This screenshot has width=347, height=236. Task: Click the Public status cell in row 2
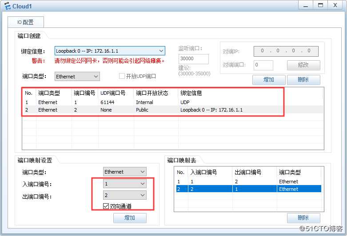click(142, 110)
